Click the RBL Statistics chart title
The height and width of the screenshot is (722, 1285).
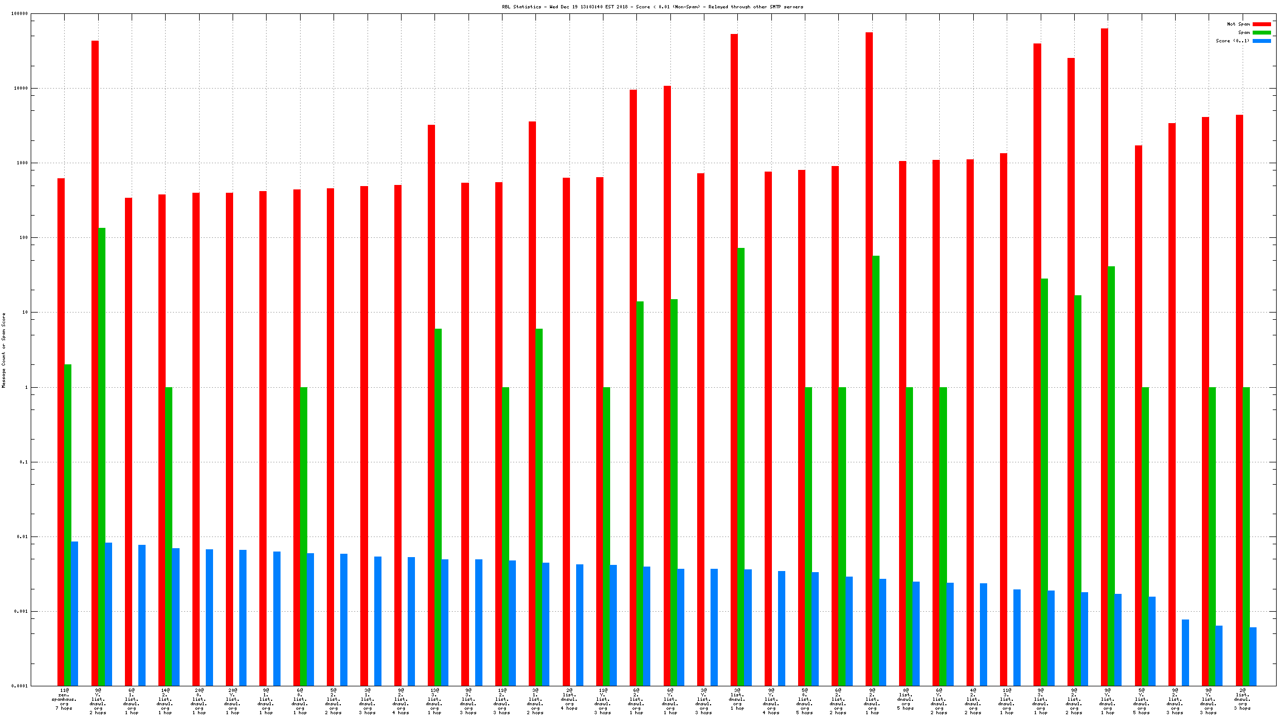(x=653, y=7)
